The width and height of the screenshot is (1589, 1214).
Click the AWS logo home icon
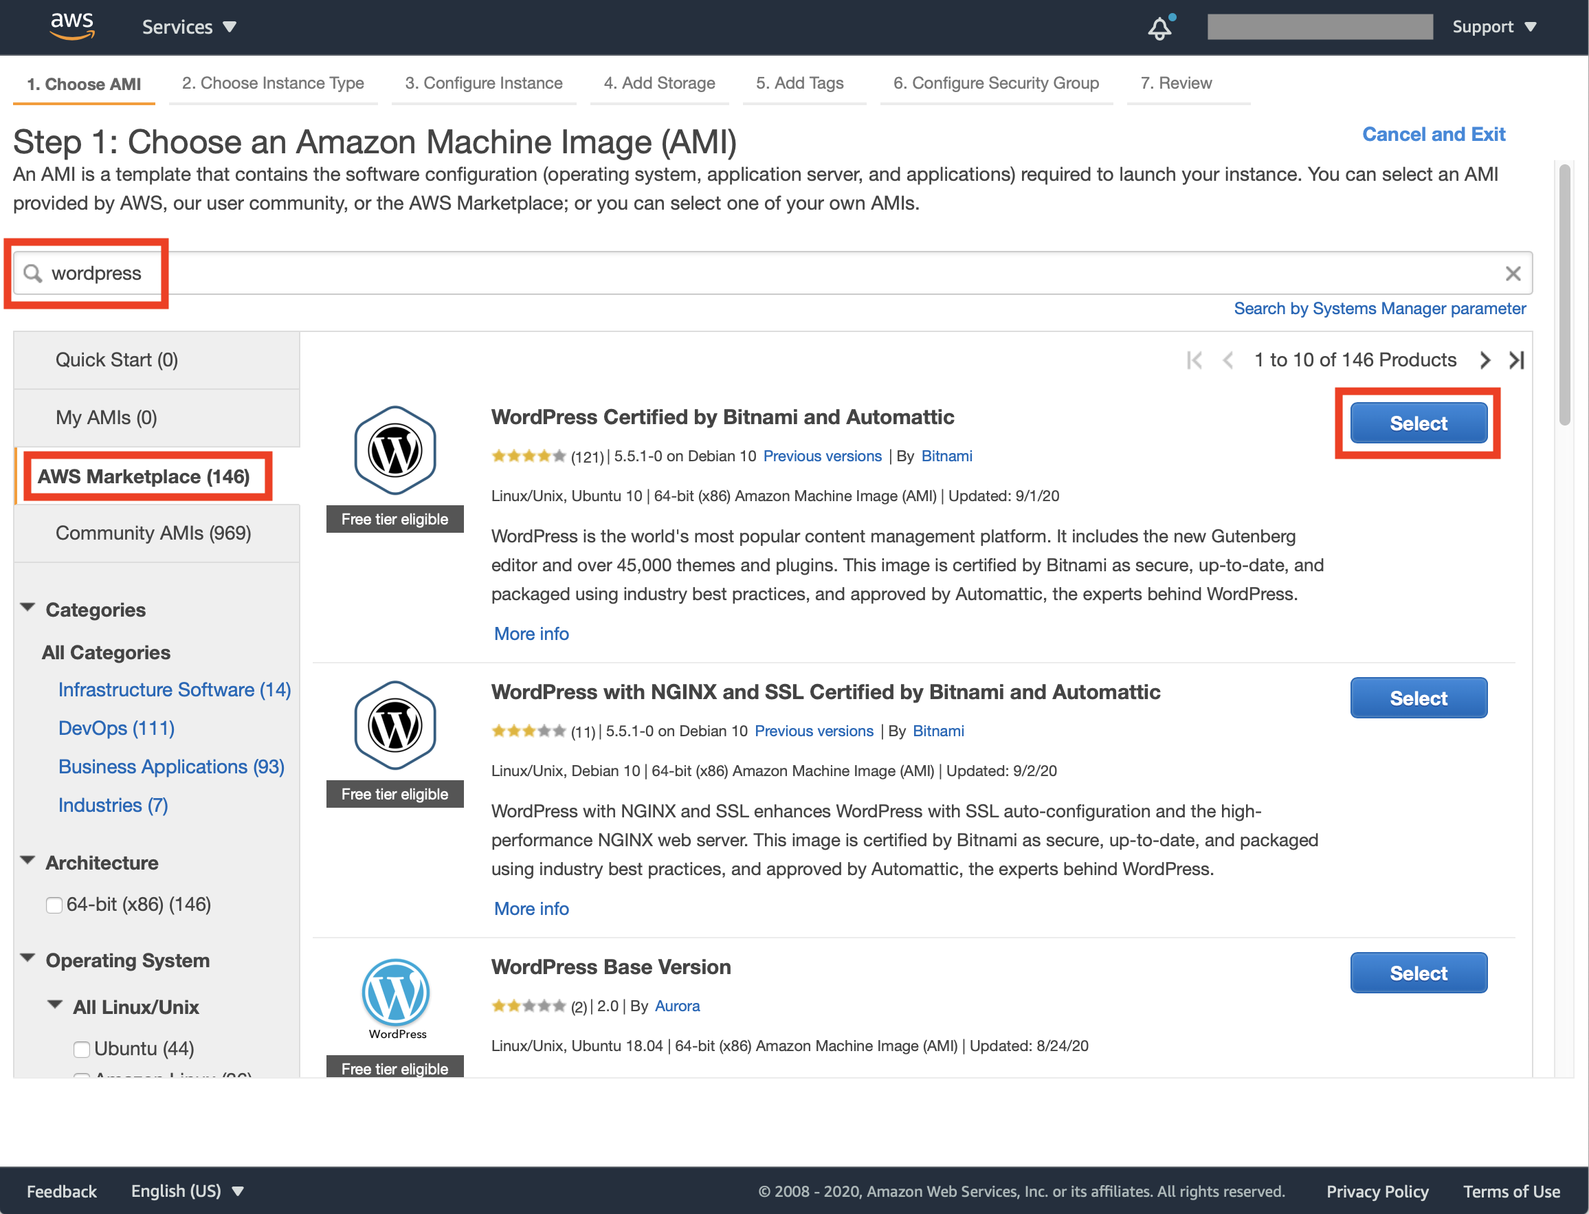tap(72, 26)
